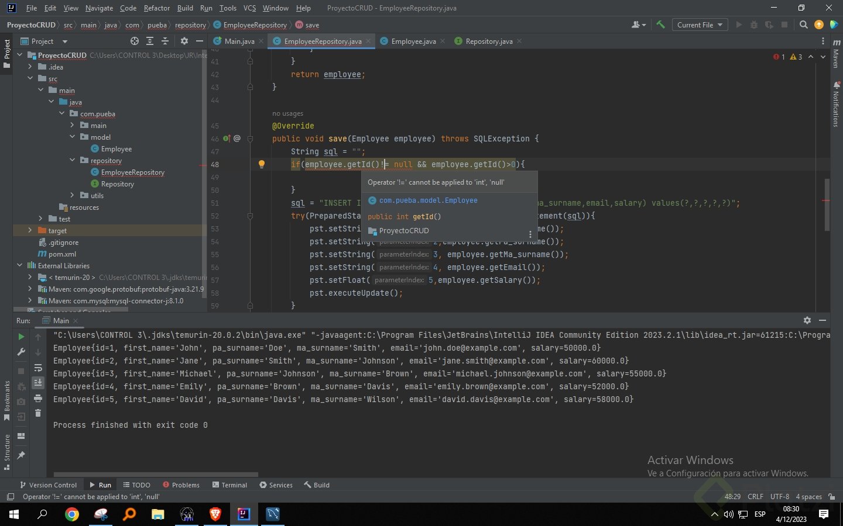Click the console horizontal scrollbar
Image resolution: width=843 pixels, height=526 pixels.
click(156, 475)
